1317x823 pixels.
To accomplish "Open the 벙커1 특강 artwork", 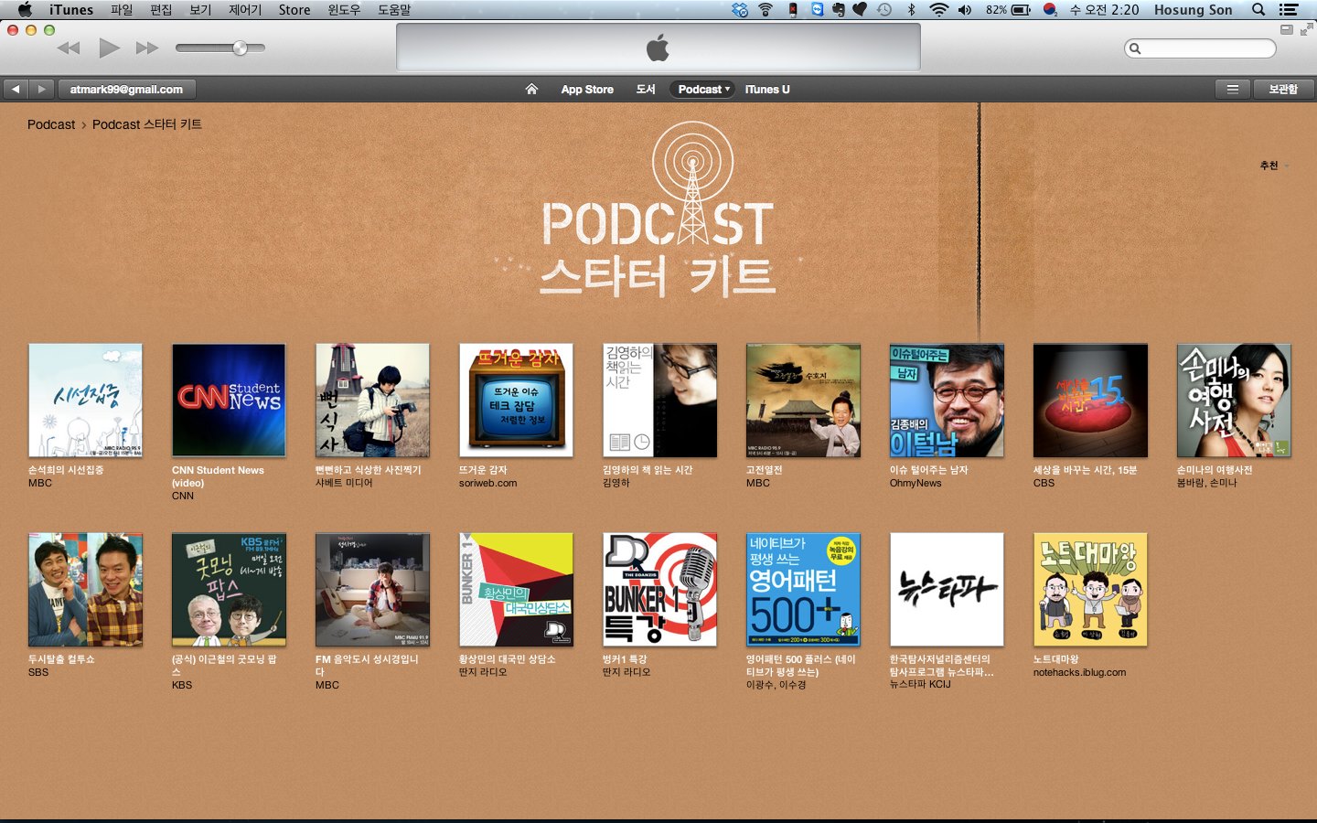I will (659, 590).
